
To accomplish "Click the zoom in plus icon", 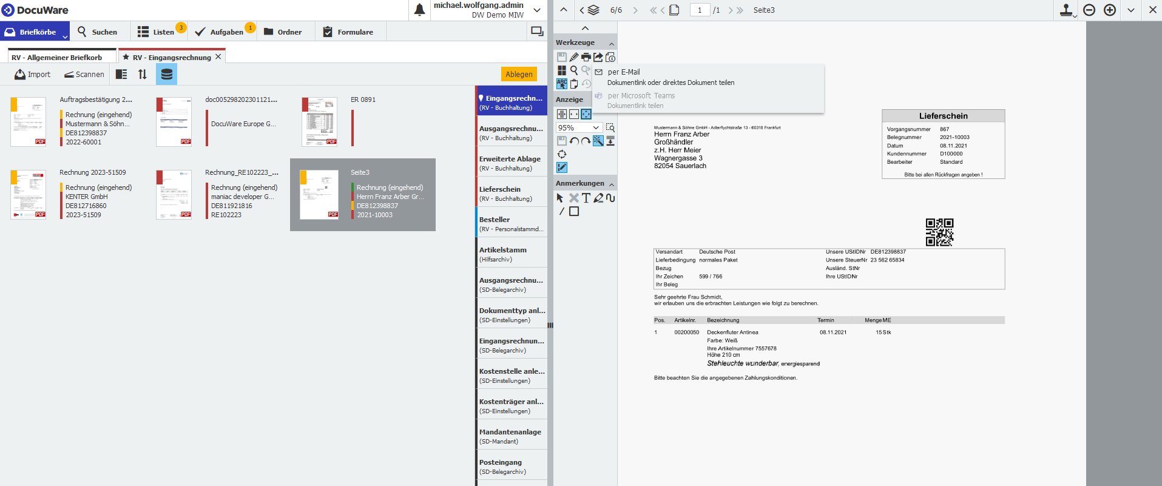I will point(1110,10).
